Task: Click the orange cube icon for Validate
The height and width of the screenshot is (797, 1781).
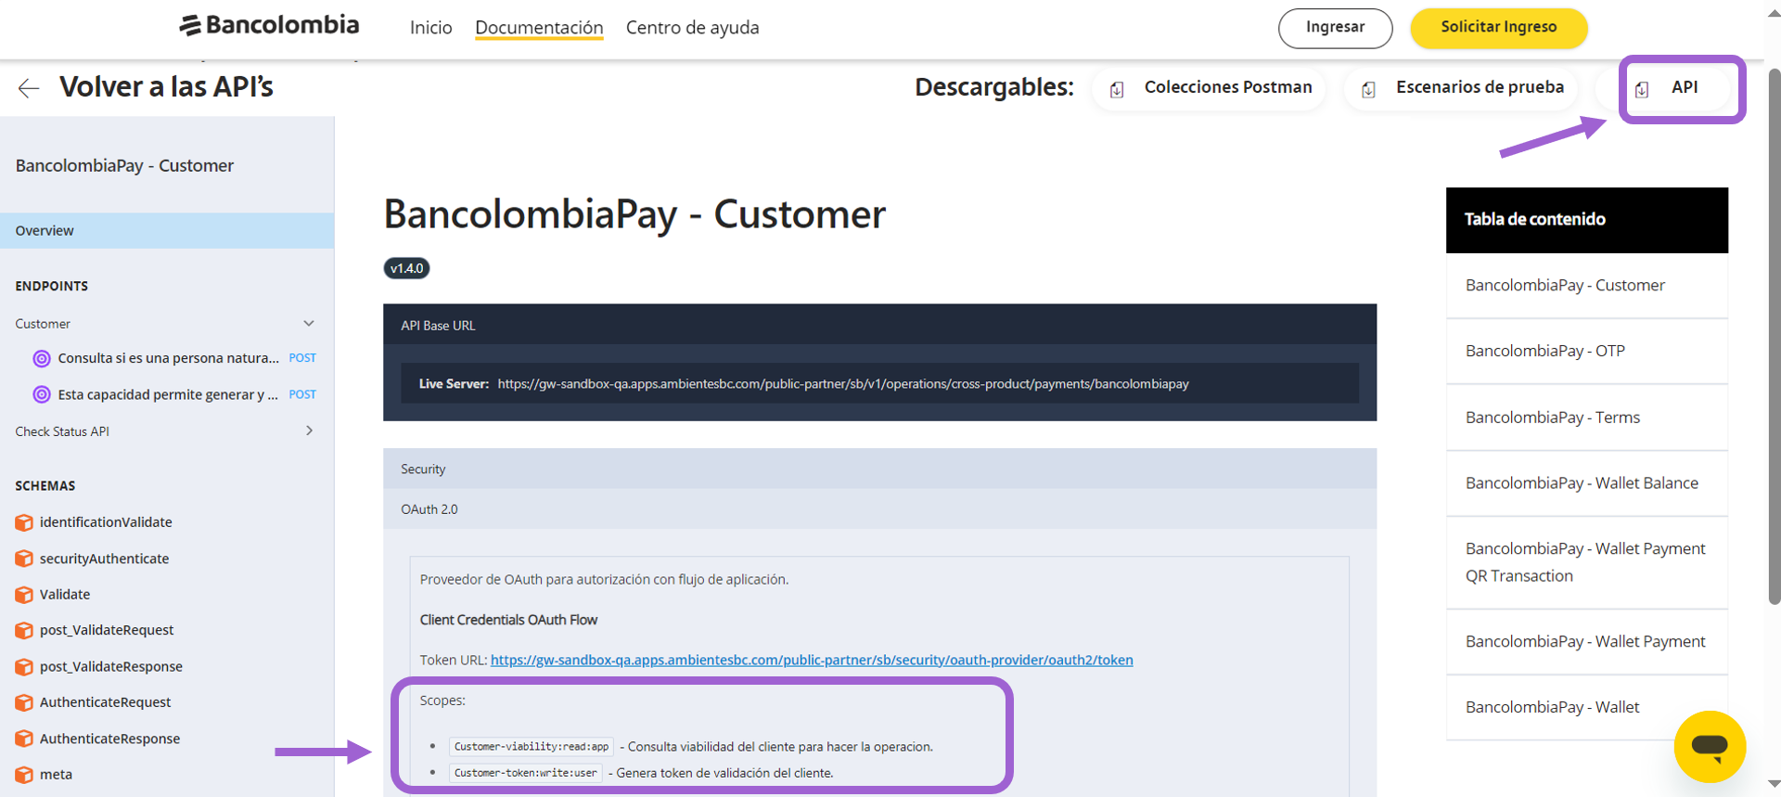Action: [x=24, y=595]
